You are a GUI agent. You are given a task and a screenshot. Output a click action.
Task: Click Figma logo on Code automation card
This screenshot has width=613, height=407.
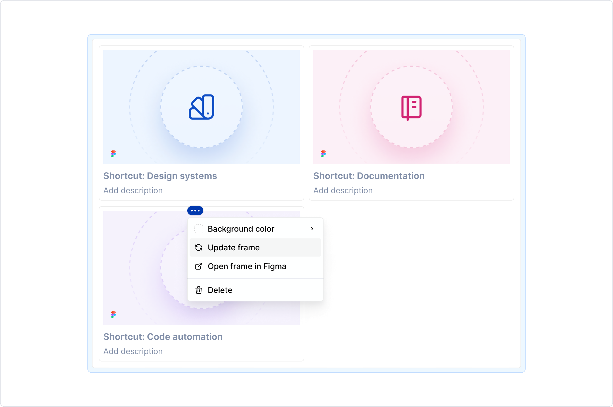point(114,314)
